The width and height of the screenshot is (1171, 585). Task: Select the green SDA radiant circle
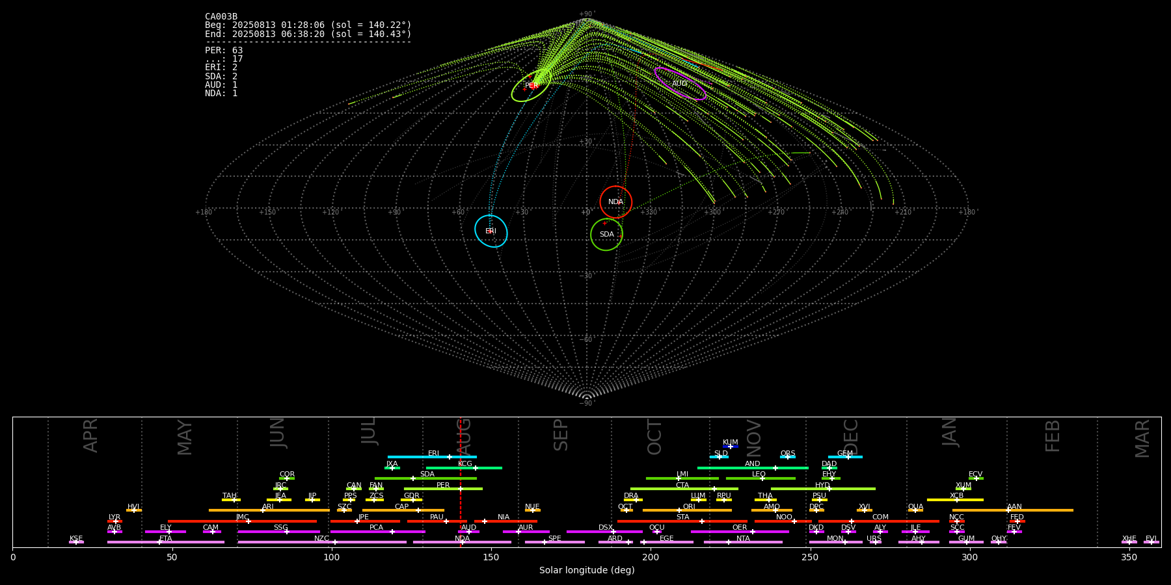[x=606, y=234]
